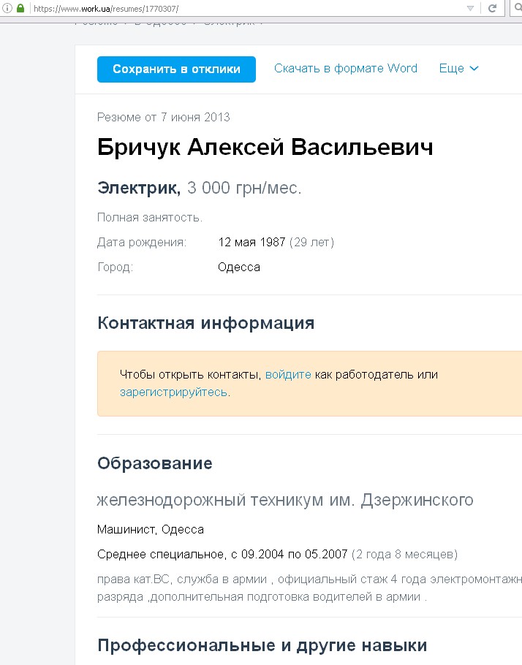
Task: Expand the "Еще" dropdown menu
Action: (x=458, y=69)
